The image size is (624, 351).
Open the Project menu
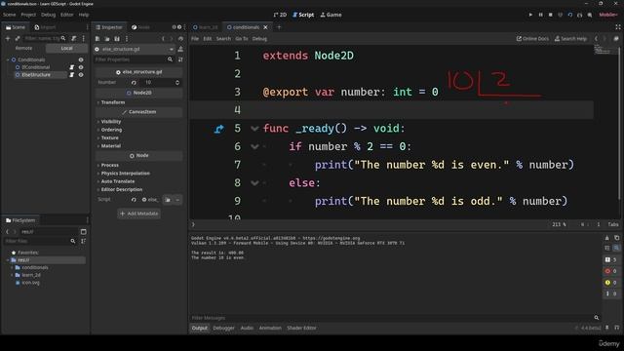(28, 15)
